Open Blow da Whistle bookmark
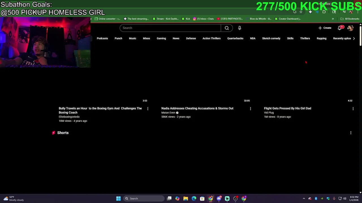The image size is (362, 203). point(258,19)
